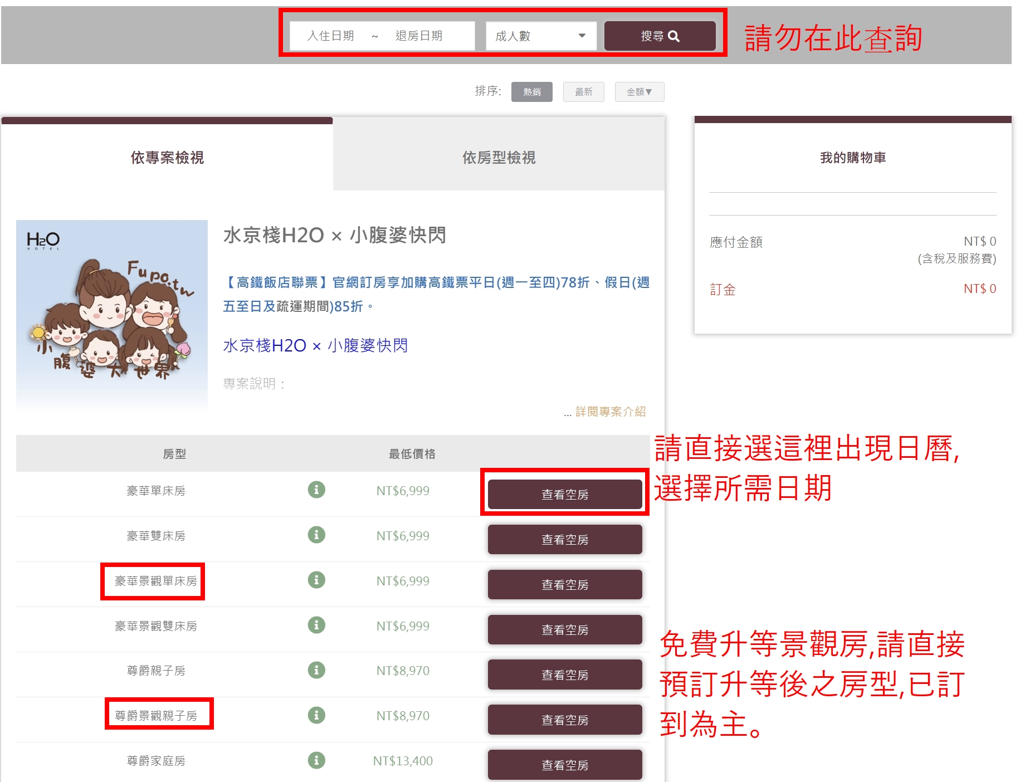The width and height of the screenshot is (1025, 782).
Task: Click 查看空房 for 豪華單床房
Action: 565,495
